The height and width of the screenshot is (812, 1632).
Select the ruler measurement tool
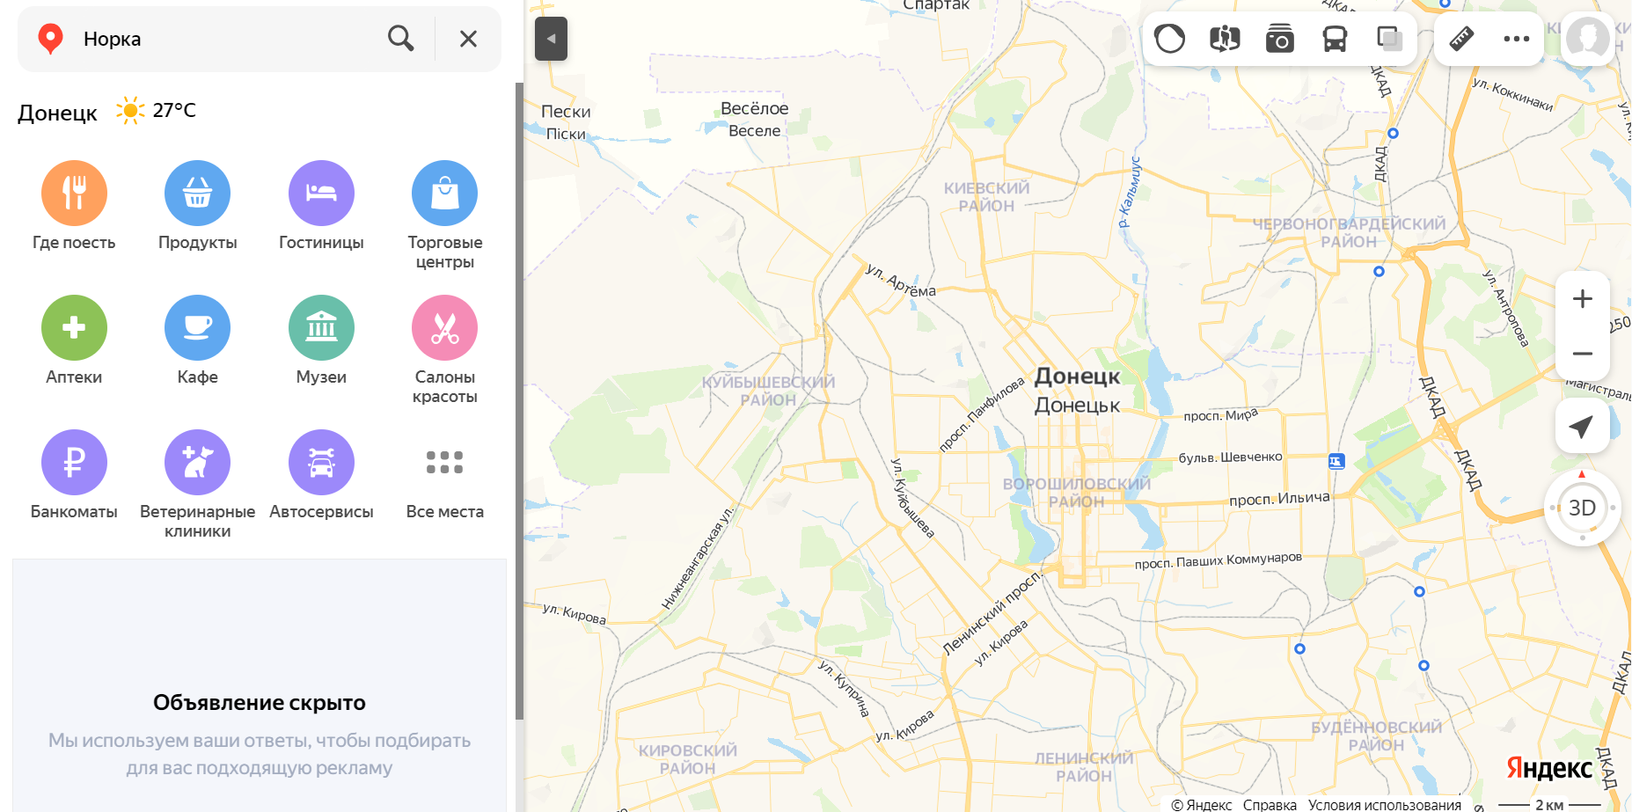pyautogui.click(x=1461, y=39)
